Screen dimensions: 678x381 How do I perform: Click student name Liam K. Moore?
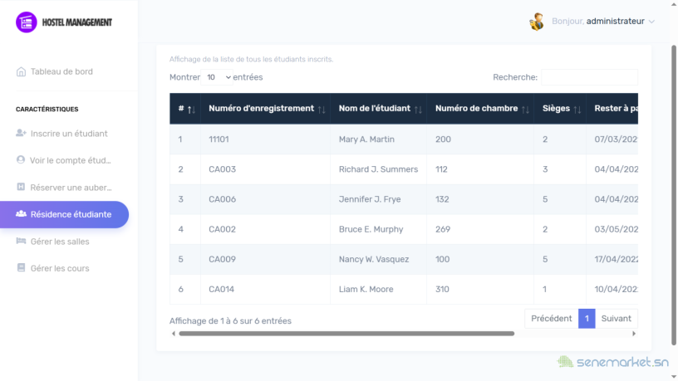(366, 289)
